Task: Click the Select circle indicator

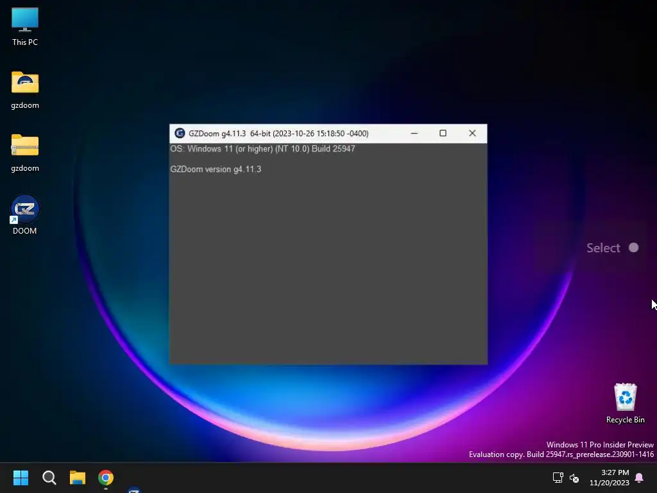Action: (x=633, y=248)
